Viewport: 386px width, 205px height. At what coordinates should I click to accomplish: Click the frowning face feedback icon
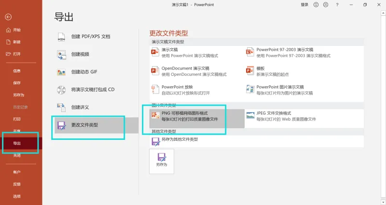(x=326, y=5)
